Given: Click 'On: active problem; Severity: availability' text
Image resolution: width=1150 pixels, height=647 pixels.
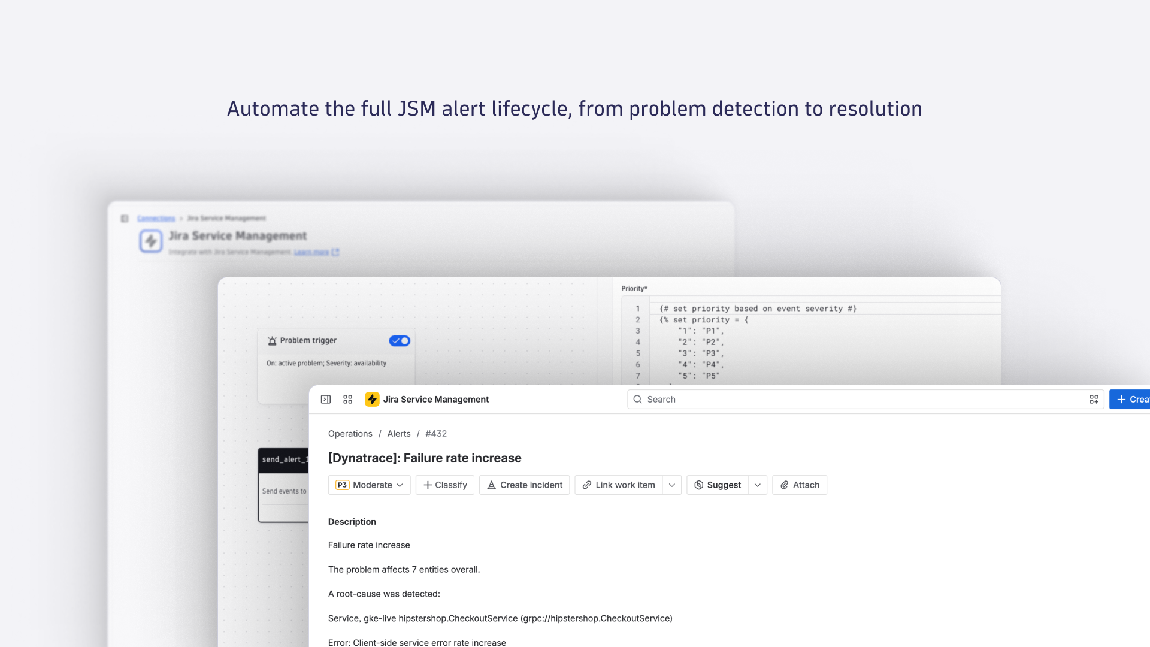Looking at the screenshot, I should (x=326, y=364).
